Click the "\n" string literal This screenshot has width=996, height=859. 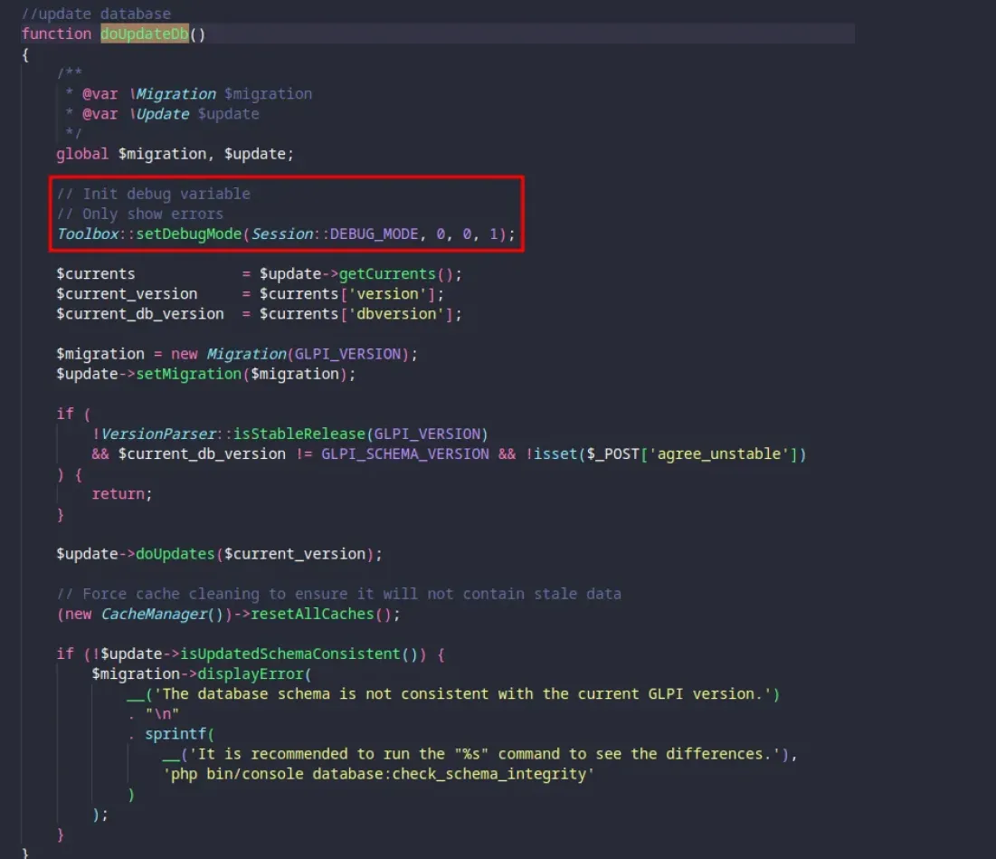click(x=162, y=714)
